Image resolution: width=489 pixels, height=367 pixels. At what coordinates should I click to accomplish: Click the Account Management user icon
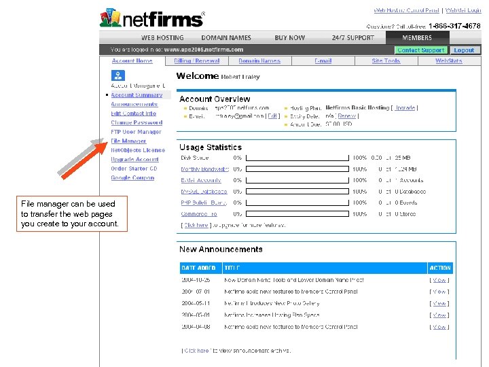(118, 75)
